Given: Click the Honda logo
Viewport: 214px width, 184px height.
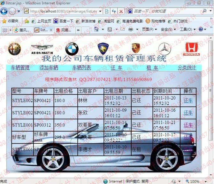Looking at the screenshot, I should (x=192, y=49).
